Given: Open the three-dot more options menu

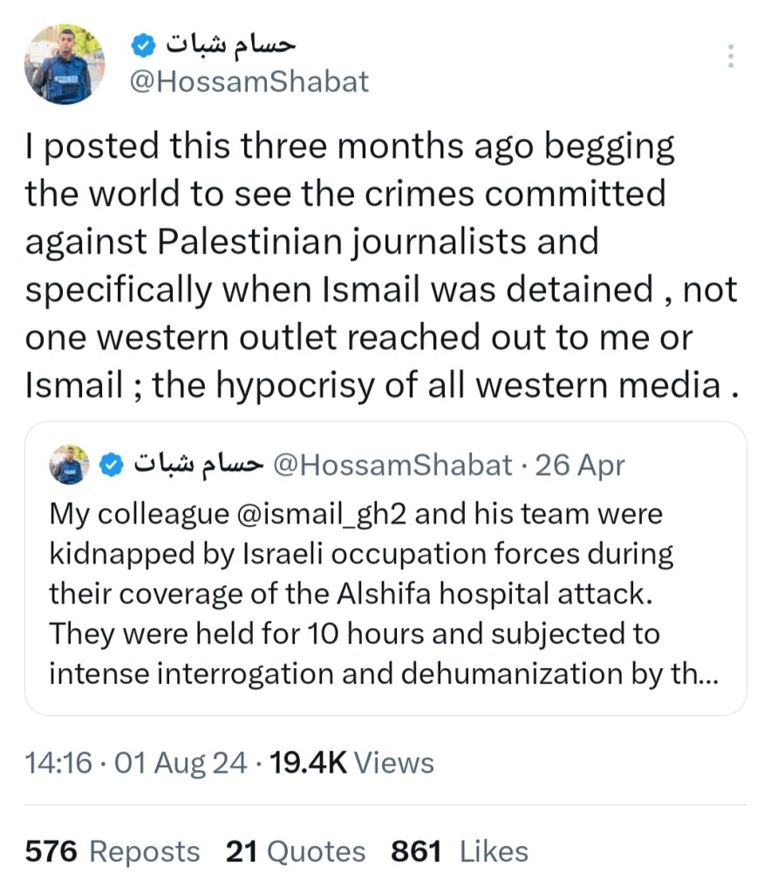Looking at the screenshot, I should click(x=731, y=57).
